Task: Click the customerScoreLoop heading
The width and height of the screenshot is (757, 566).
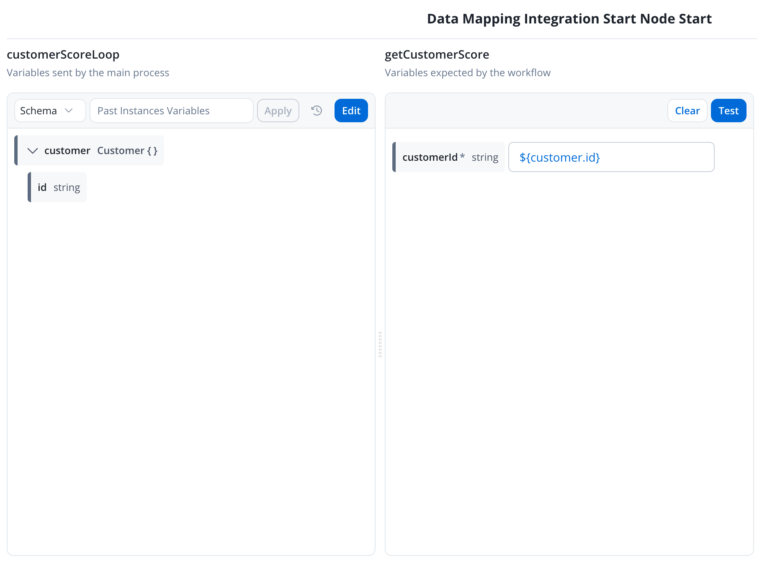Action: (x=63, y=54)
